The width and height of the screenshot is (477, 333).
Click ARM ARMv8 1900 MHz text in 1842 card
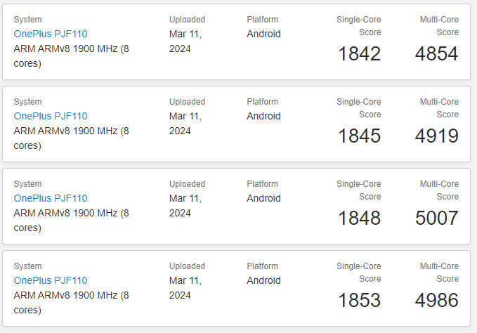click(x=71, y=56)
